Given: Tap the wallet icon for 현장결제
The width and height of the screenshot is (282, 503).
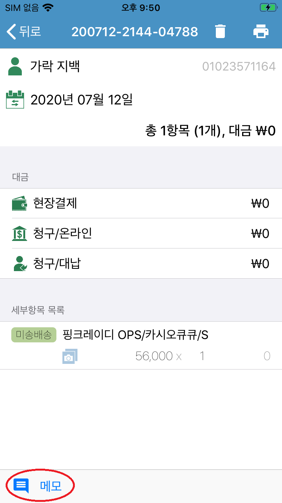Looking at the screenshot, I should click(x=19, y=204).
